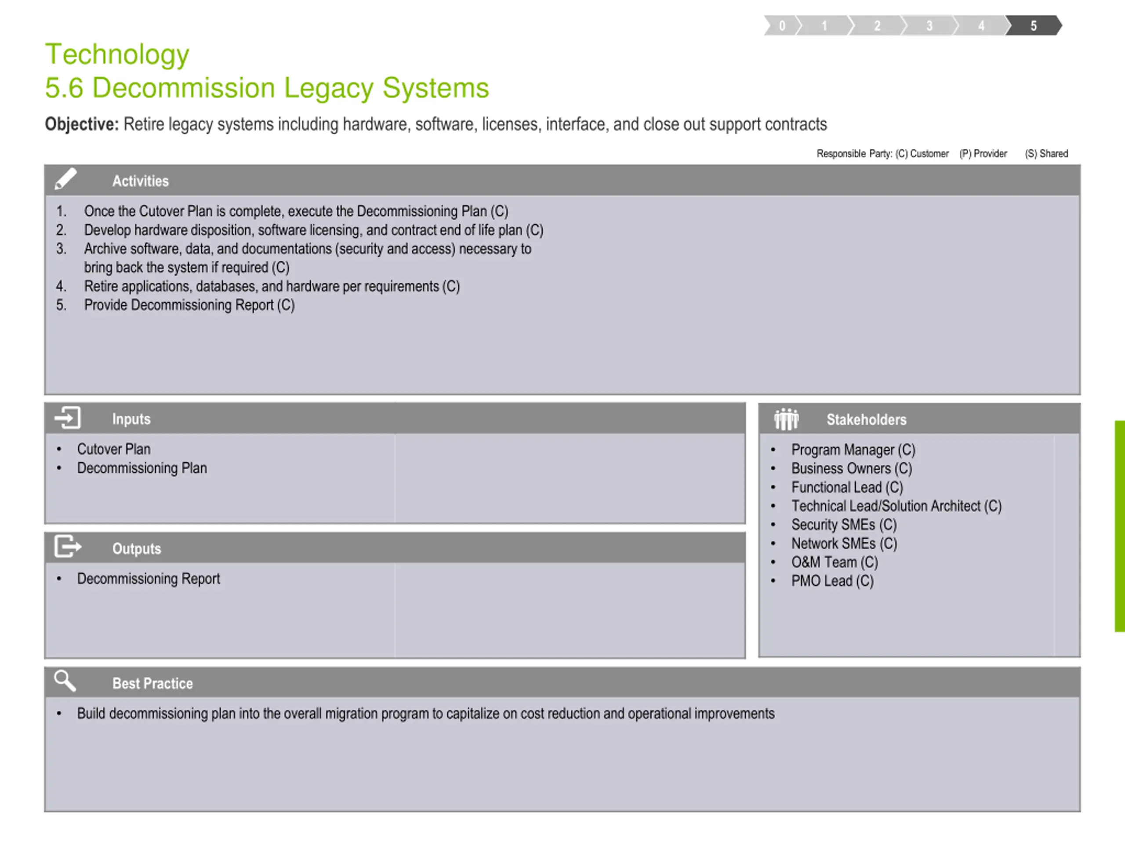Image resolution: width=1125 pixels, height=843 pixels.
Task: Click Cutover Plan in Inputs
Action: coord(114,449)
